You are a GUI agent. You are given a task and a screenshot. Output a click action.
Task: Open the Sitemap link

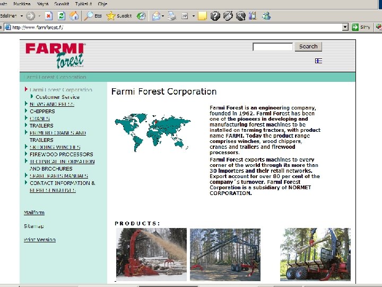point(34,226)
